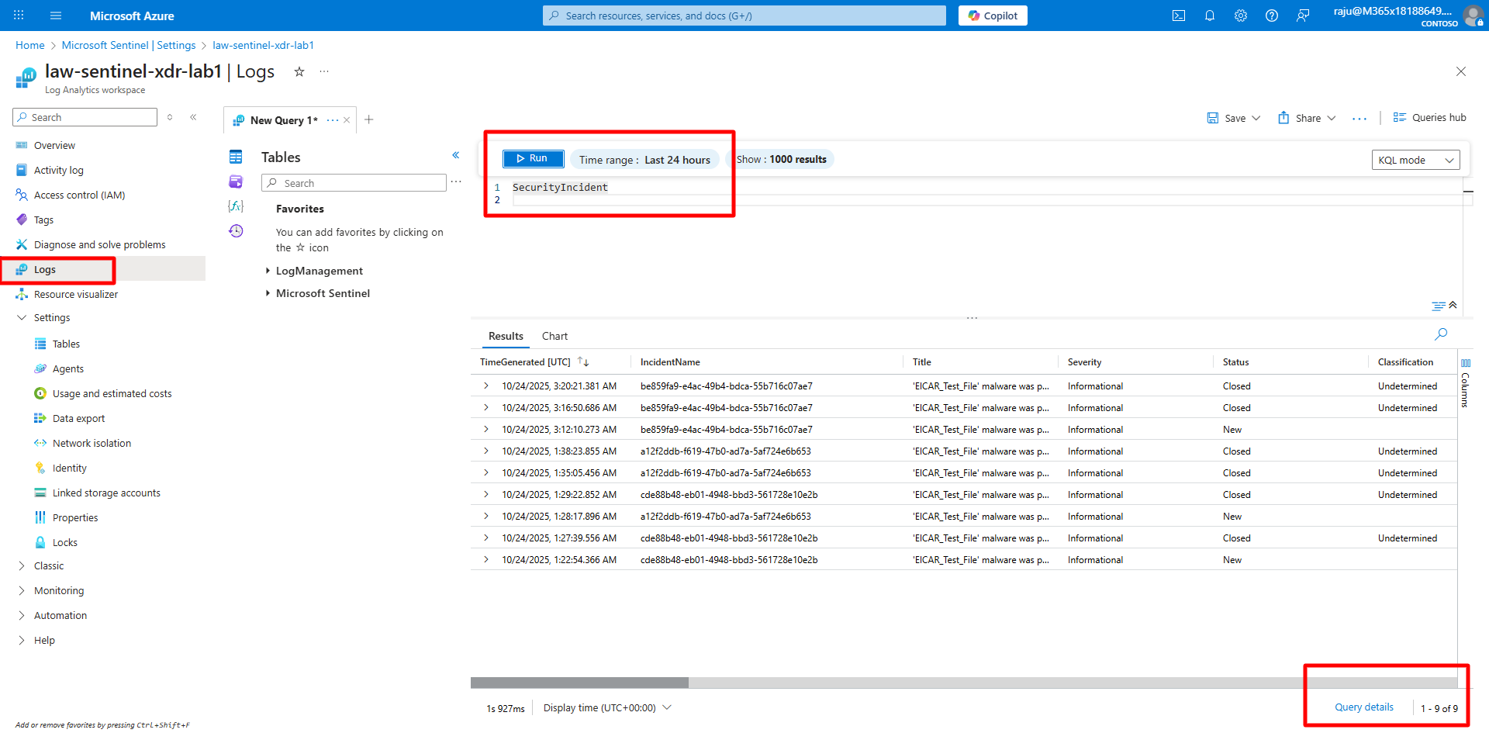Search the results with magnifier icon

tap(1441, 334)
